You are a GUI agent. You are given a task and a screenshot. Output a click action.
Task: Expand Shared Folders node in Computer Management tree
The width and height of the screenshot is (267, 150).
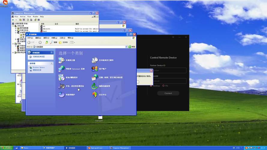click(x=16, y=30)
